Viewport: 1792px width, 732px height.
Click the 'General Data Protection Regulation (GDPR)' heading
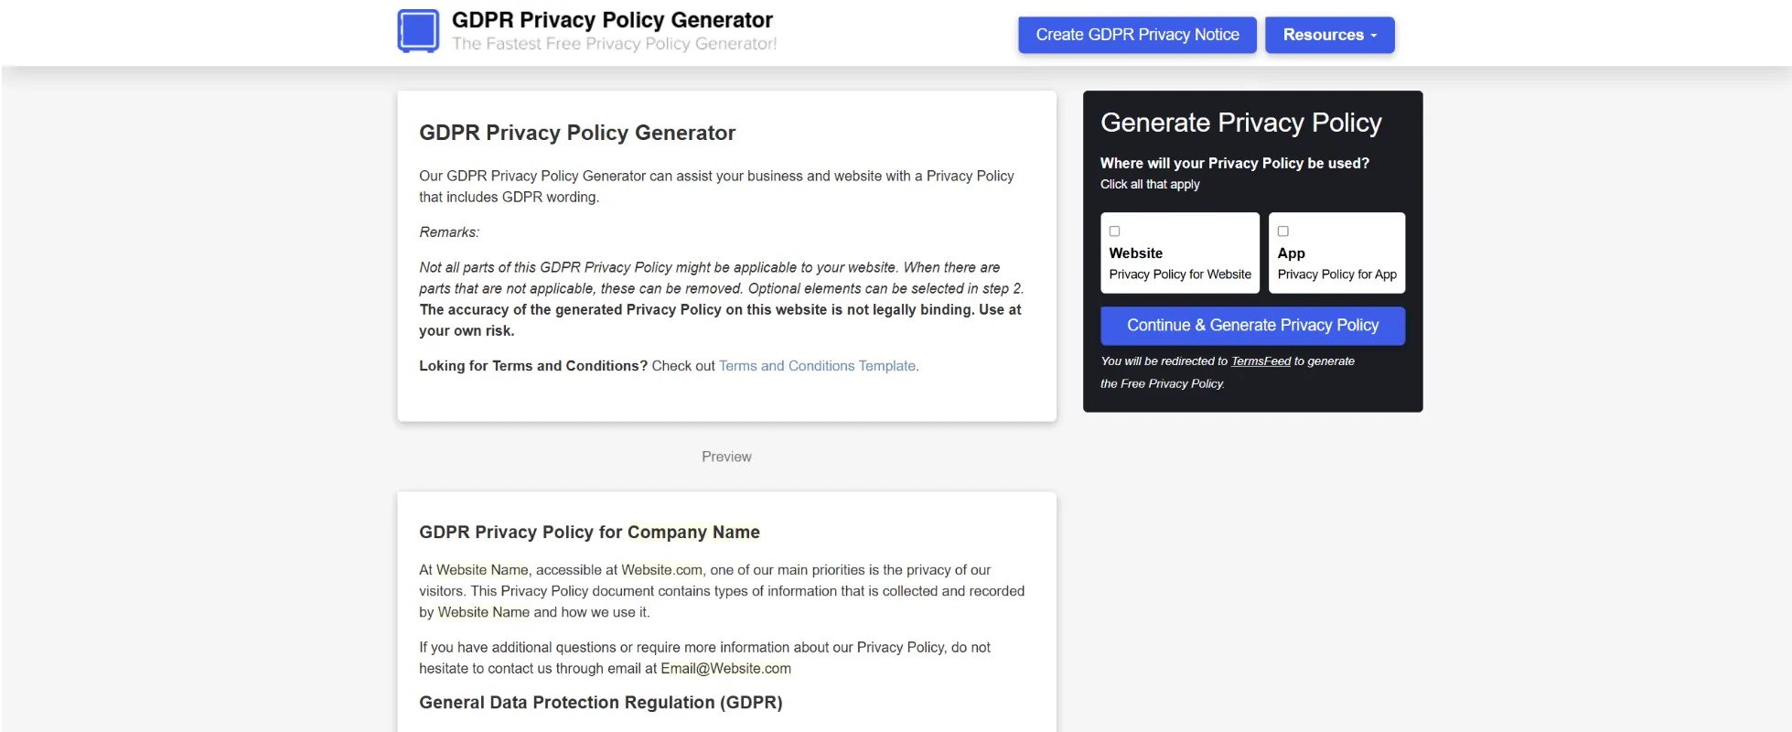click(600, 703)
